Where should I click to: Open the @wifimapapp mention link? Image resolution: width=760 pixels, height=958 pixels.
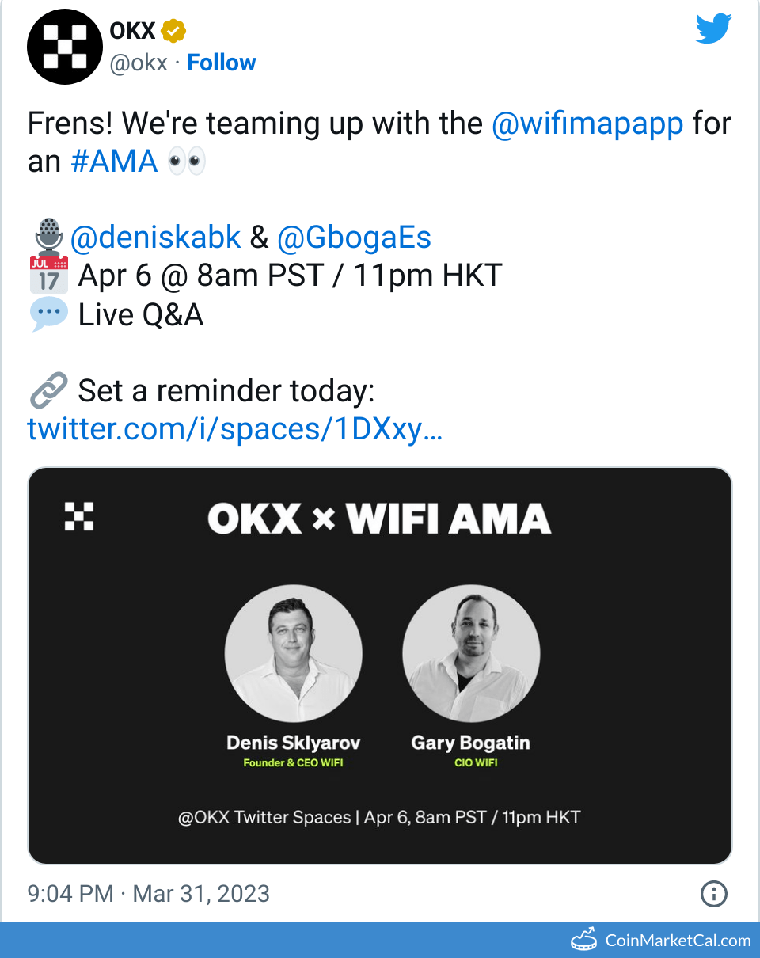587,124
